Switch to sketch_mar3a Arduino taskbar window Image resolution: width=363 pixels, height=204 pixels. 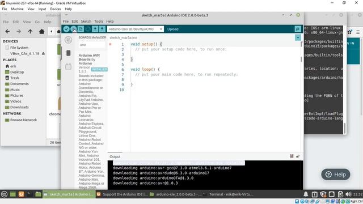69,194
